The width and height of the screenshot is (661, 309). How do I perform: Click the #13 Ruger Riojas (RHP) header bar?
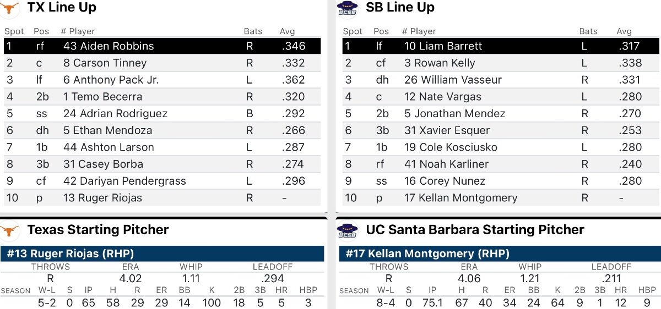tap(162, 253)
